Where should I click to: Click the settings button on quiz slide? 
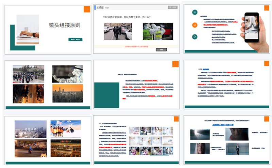click(172, 7)
